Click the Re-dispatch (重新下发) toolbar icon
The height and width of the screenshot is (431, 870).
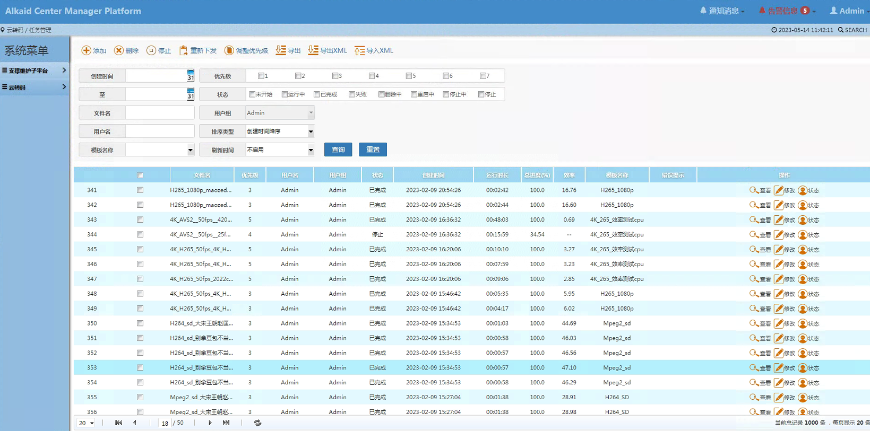click(x=184, y=50)
